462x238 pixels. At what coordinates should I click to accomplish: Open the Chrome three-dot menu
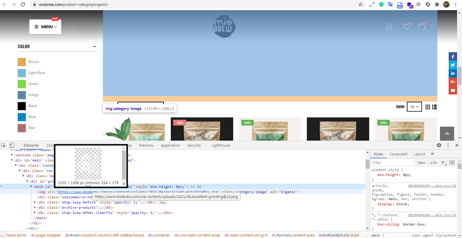tap(456, 5)
